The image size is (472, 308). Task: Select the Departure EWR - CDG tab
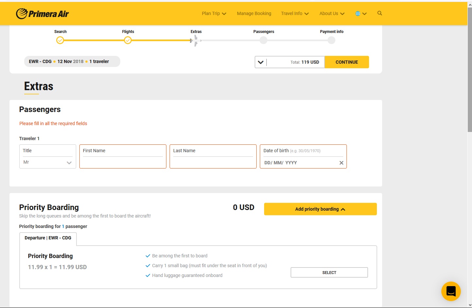click(48, 238)
